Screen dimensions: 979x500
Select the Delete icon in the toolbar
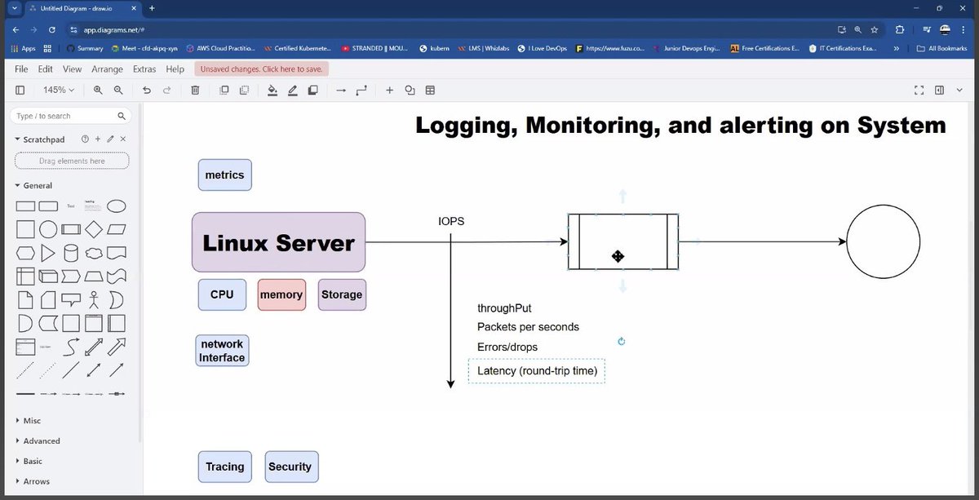[x=194, y=90]
